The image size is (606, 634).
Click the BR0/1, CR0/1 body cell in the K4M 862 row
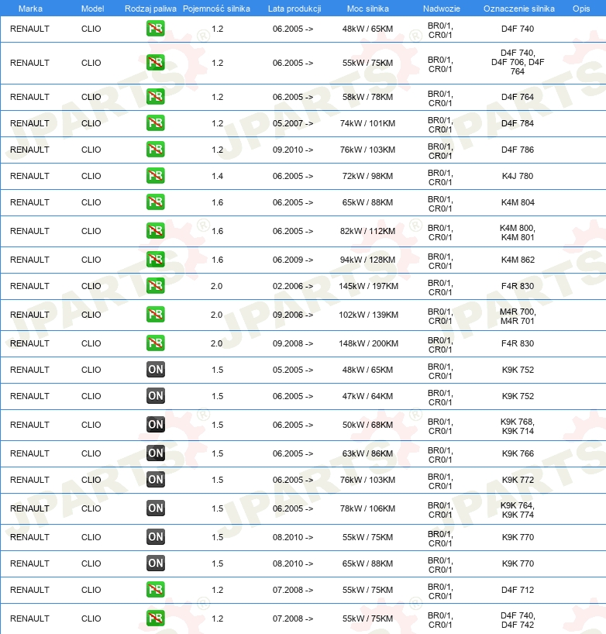[x=440, y=261]
